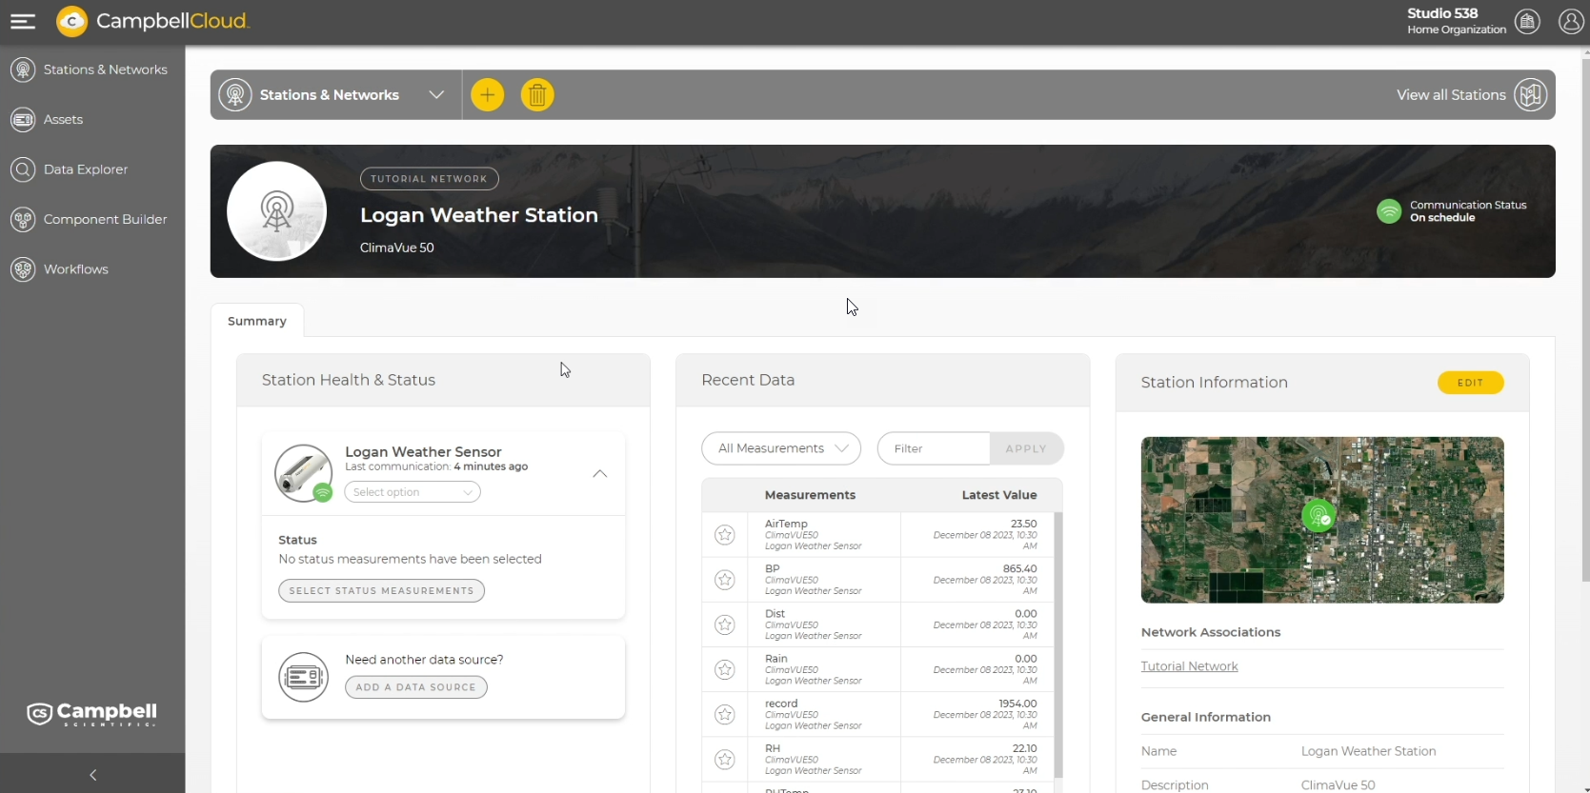
Task: Click the Latest Value column header
Action: click(x=999, y=495)
